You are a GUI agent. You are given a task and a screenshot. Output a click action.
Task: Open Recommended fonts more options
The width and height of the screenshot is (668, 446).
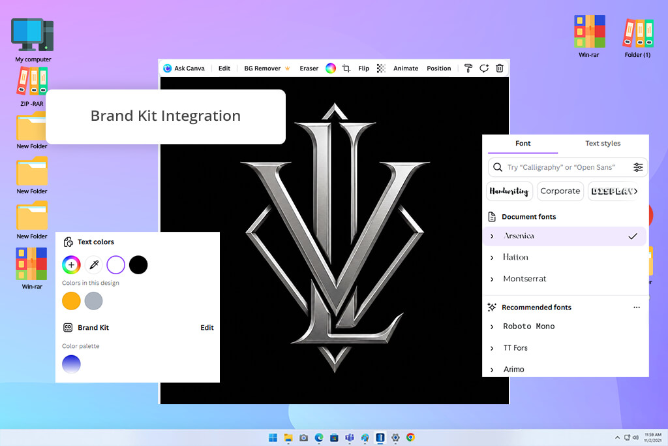[637, 308]
